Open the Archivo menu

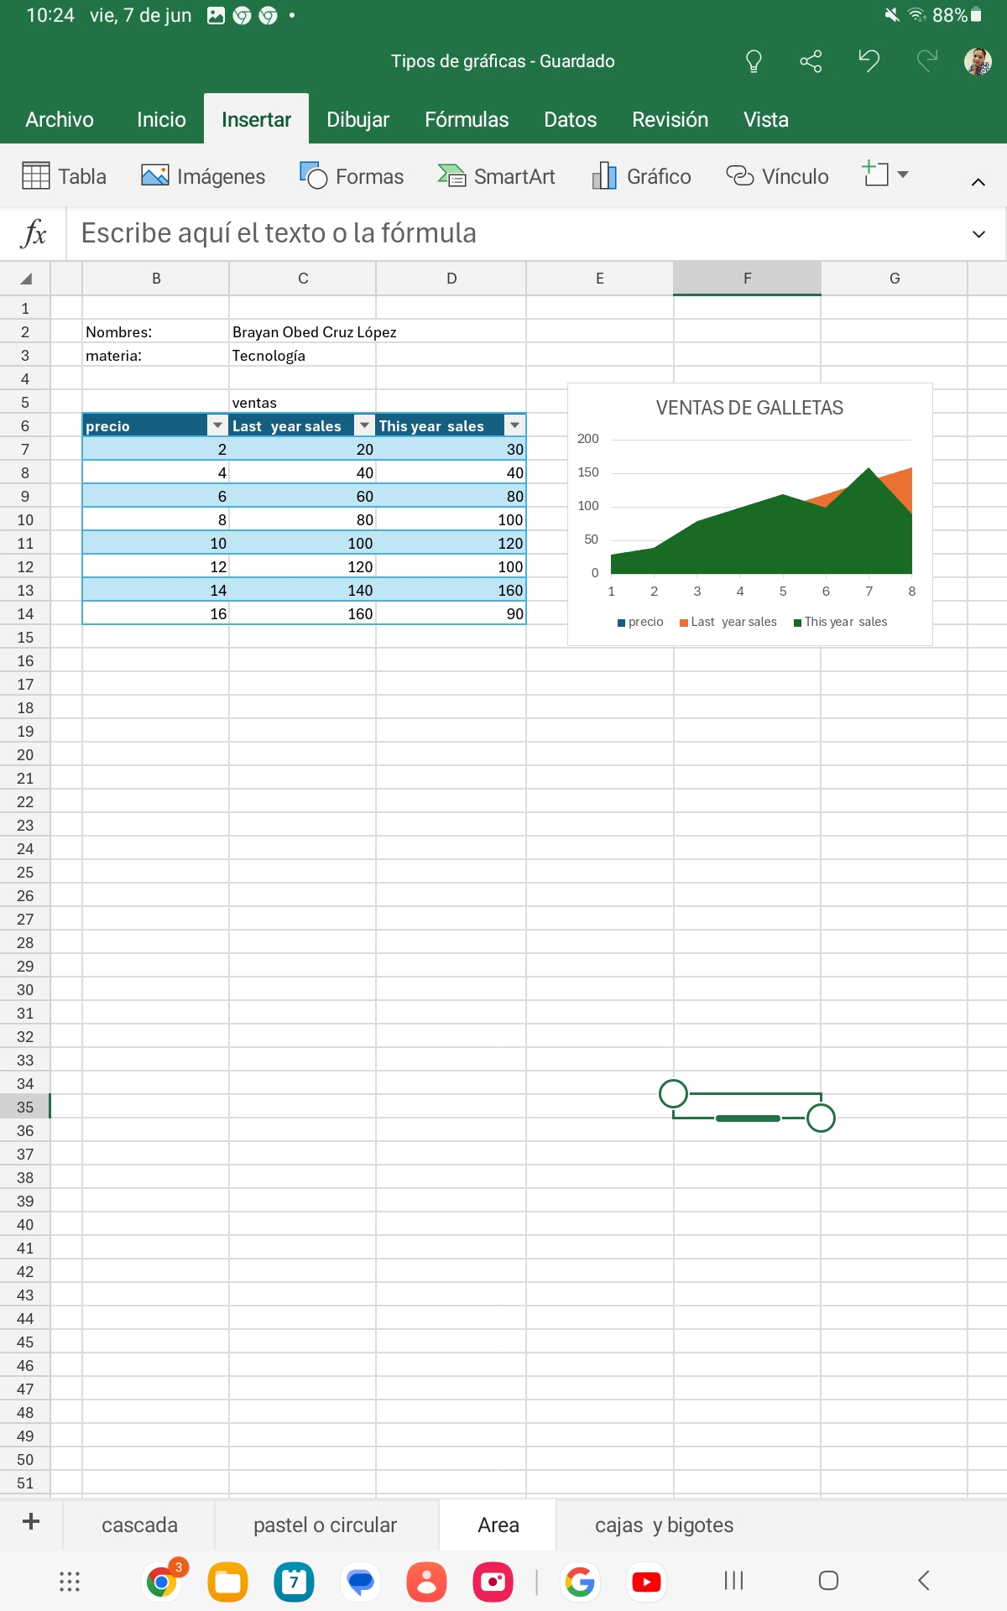coord(60,120)
